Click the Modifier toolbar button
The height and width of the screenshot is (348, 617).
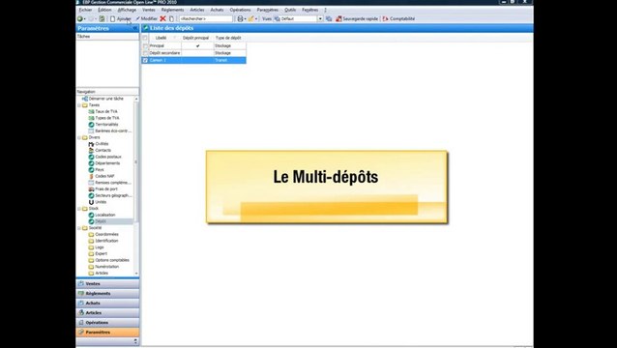(x=146, y=19)
